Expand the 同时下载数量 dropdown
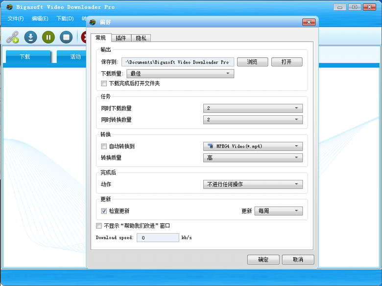 (252, 108)
